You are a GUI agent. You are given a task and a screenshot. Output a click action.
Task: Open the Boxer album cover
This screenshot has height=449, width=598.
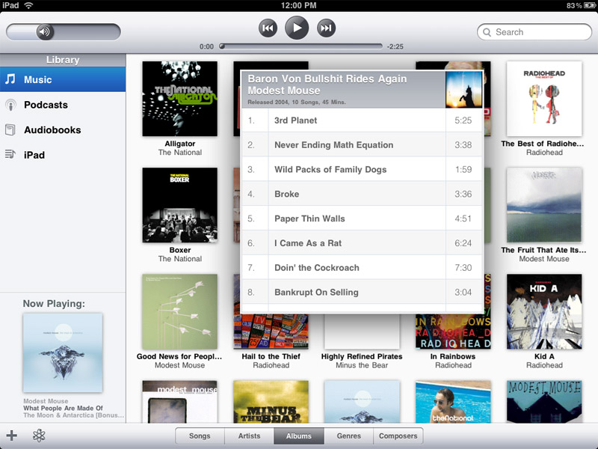180,205
